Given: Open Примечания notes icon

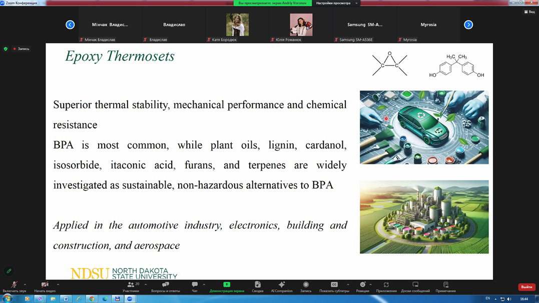Looking at the screenshot, I should pyautogui.click(x=445, y=284).
